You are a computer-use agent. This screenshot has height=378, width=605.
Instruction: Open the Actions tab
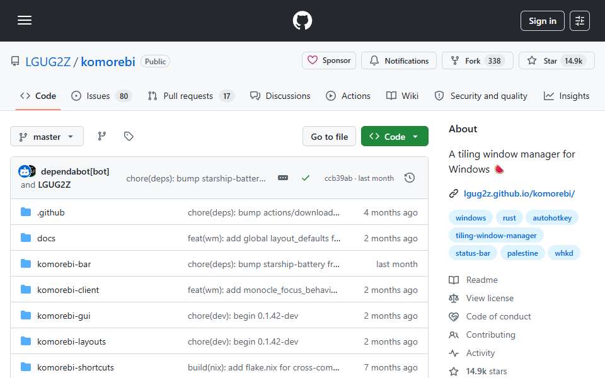coord(348,96)
